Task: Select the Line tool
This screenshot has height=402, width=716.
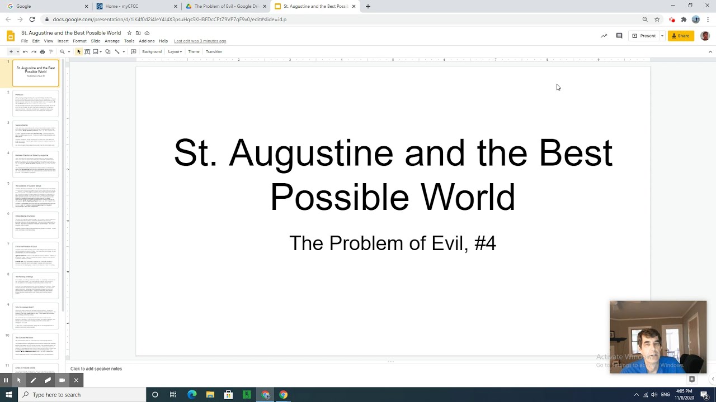Action: pyautogui.click(x=117, y=51)
